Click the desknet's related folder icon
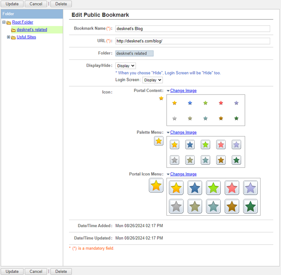Image resolution: width=281 pixels, height=275 pixels. click(x=13, y=30)
